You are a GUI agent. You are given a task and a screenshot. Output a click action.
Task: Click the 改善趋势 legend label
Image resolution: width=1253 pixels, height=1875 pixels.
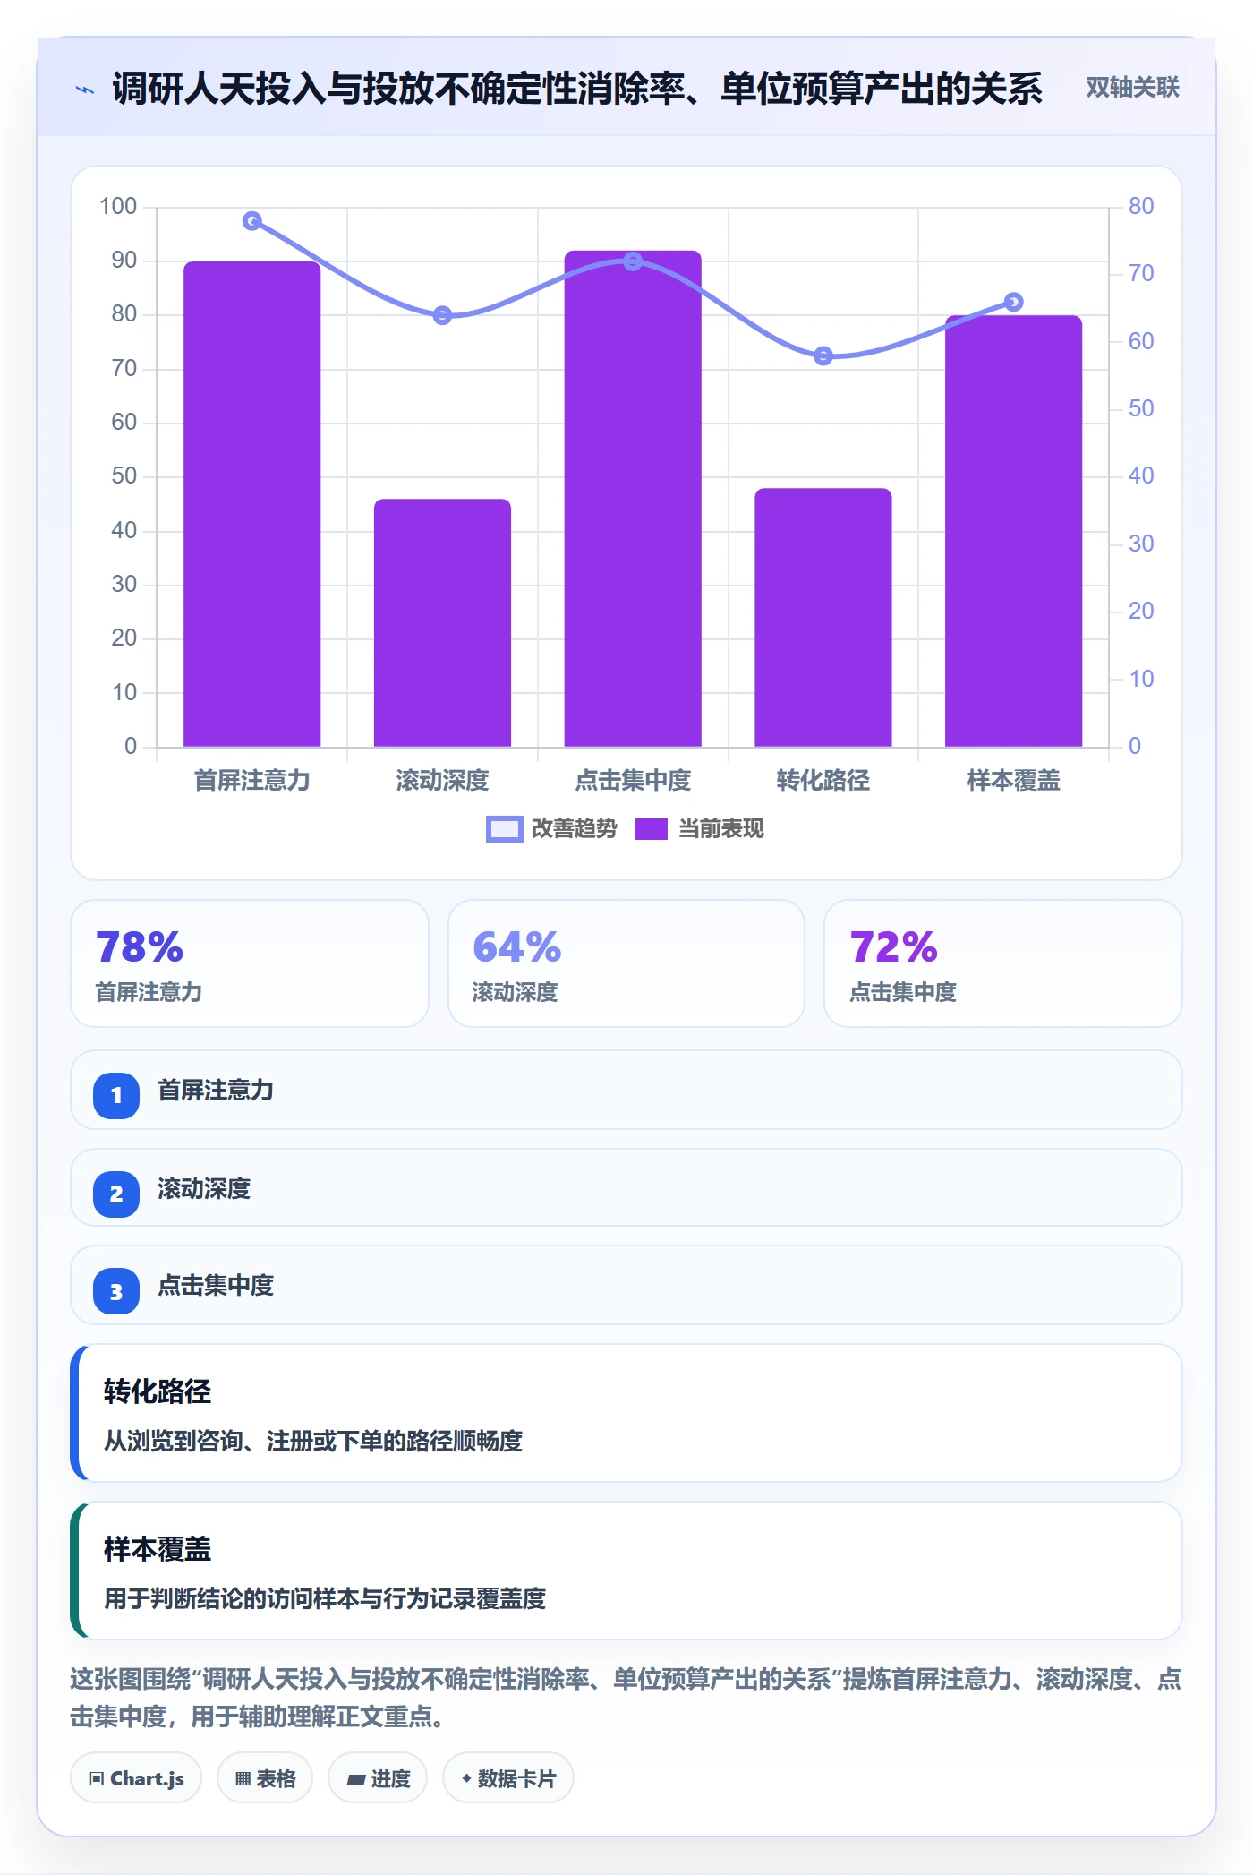tap(574, 829)
